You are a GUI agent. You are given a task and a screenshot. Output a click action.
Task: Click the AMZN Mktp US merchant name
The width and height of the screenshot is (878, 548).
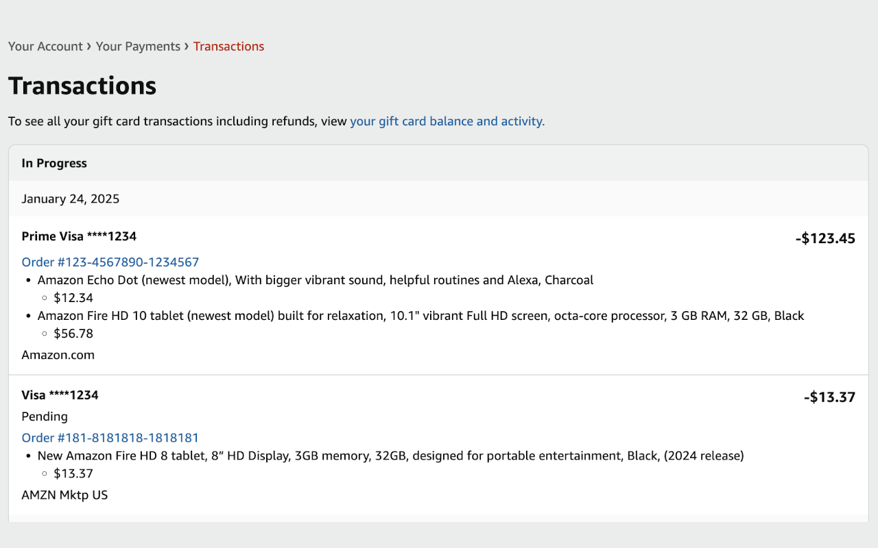point(64,495)
